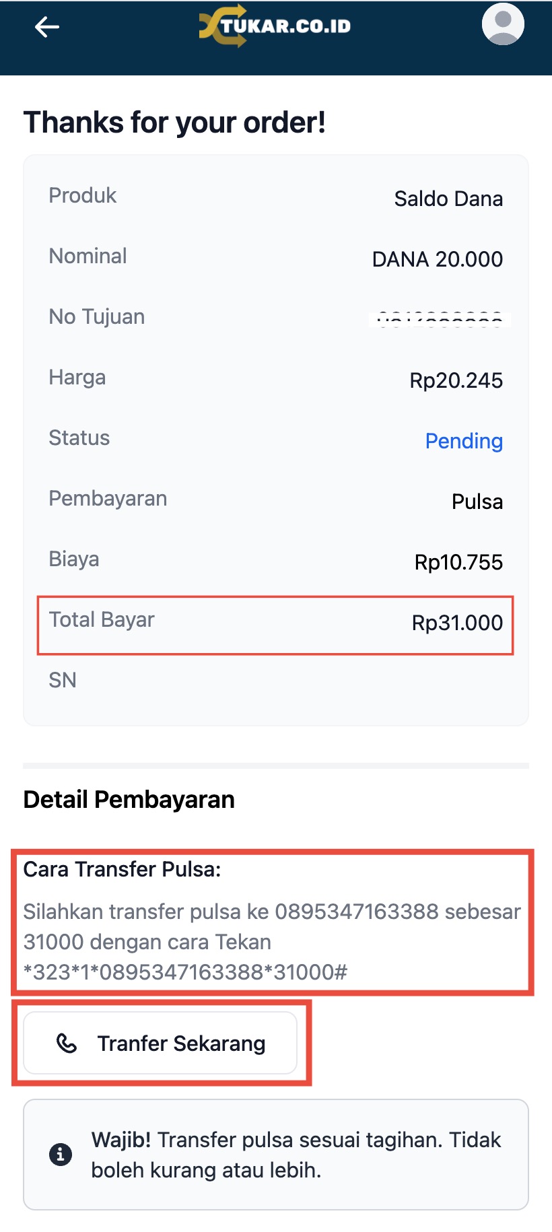
Task: Click the Rp10.755 fee amount
Action: pyautogui.click(x=458, y=562)
